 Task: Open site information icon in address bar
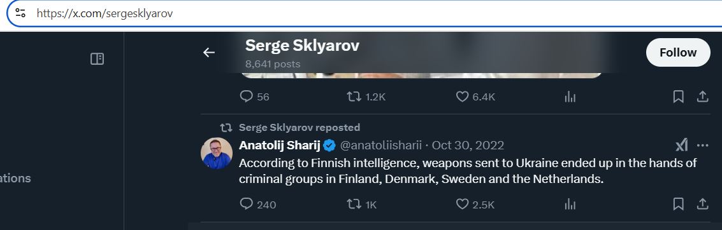(20, 13)
